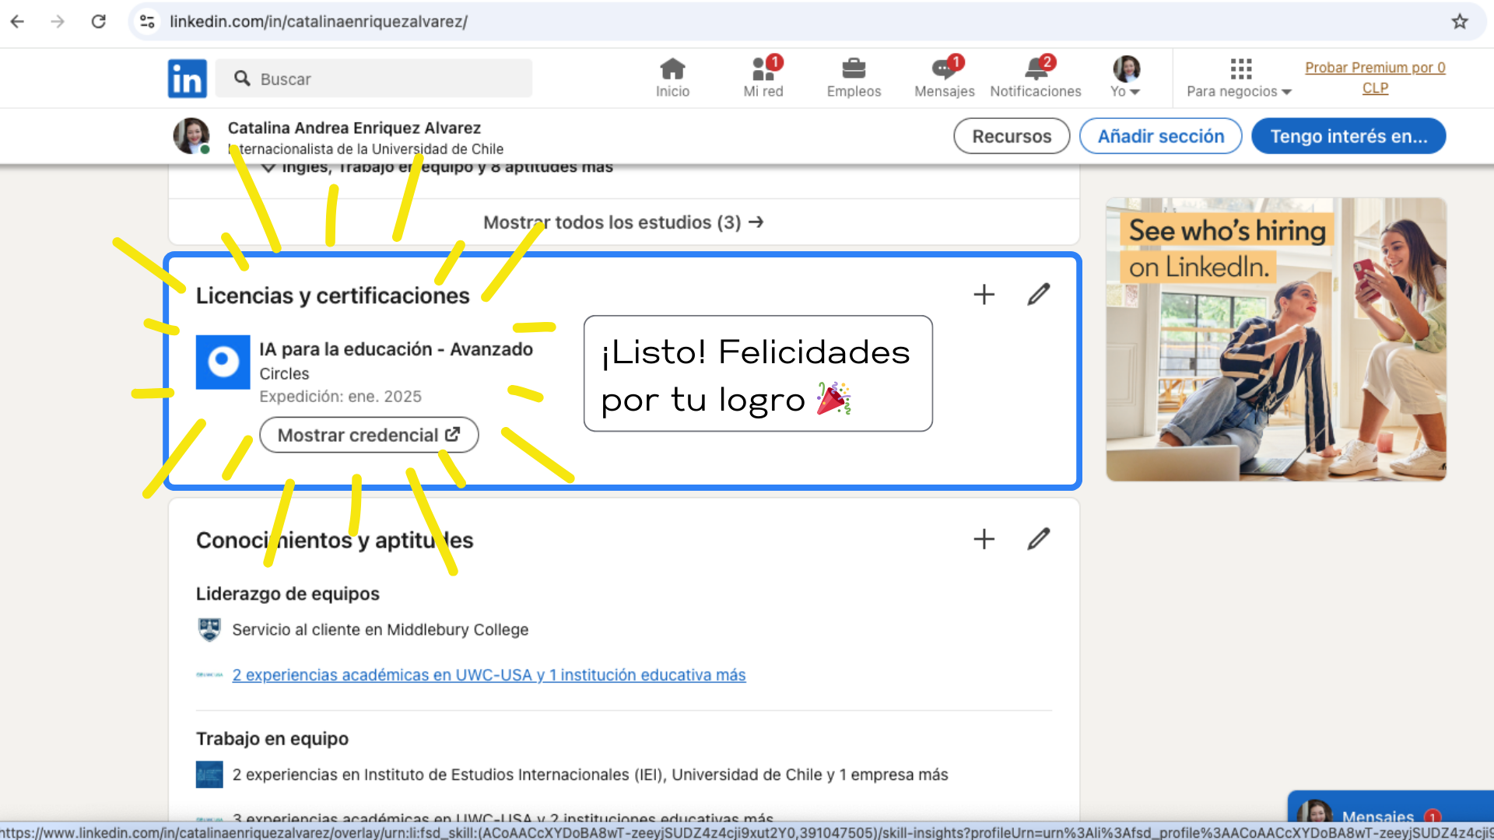Image resolution: width=1494 pixels, height=840 pixels.
Task: Open Para negocios dropdown
Action: [1239, 78]
